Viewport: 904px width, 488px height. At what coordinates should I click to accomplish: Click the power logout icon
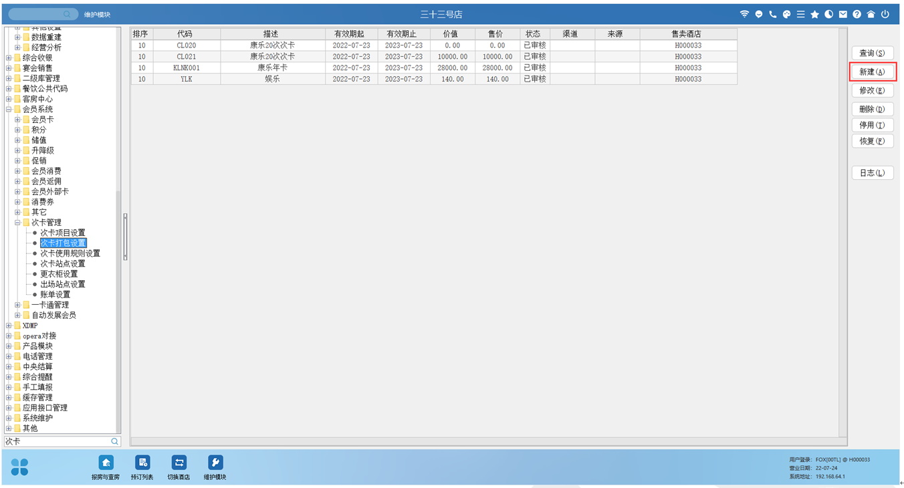[x=885, y=14]
